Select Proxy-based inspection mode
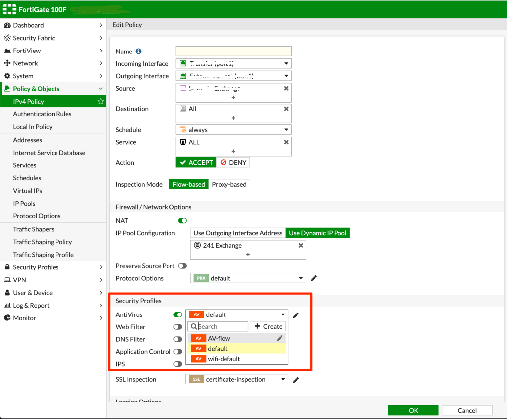The height and width of the screenshot is (419, 507). pyautogui.click(x=229, y=184)
